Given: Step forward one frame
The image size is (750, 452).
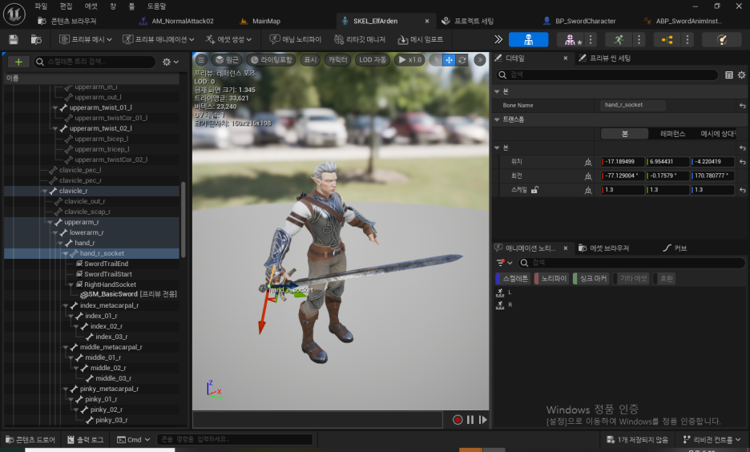Looking at the screenshot, I should coord(482,420).
